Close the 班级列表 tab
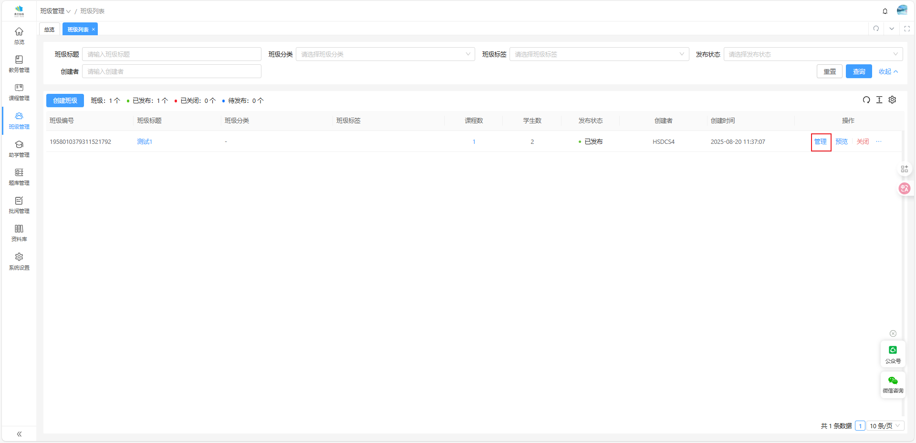 [94, 30]
